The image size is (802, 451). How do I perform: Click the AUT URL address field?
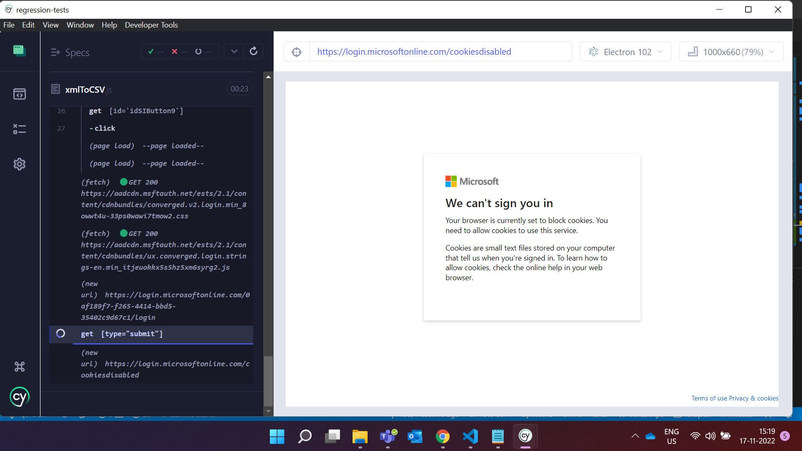(x=441, y=52)
